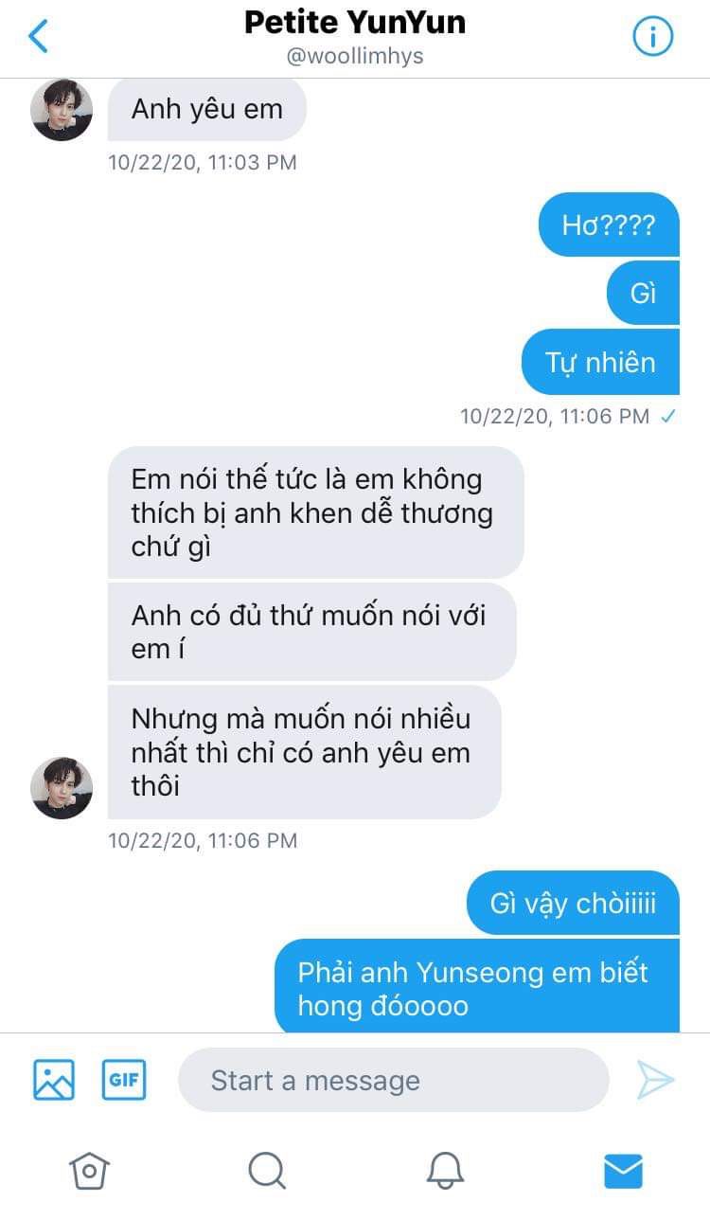710x1220 pixels.
Task: Focus the Start a message field
Action: [x=393, y=1080]
